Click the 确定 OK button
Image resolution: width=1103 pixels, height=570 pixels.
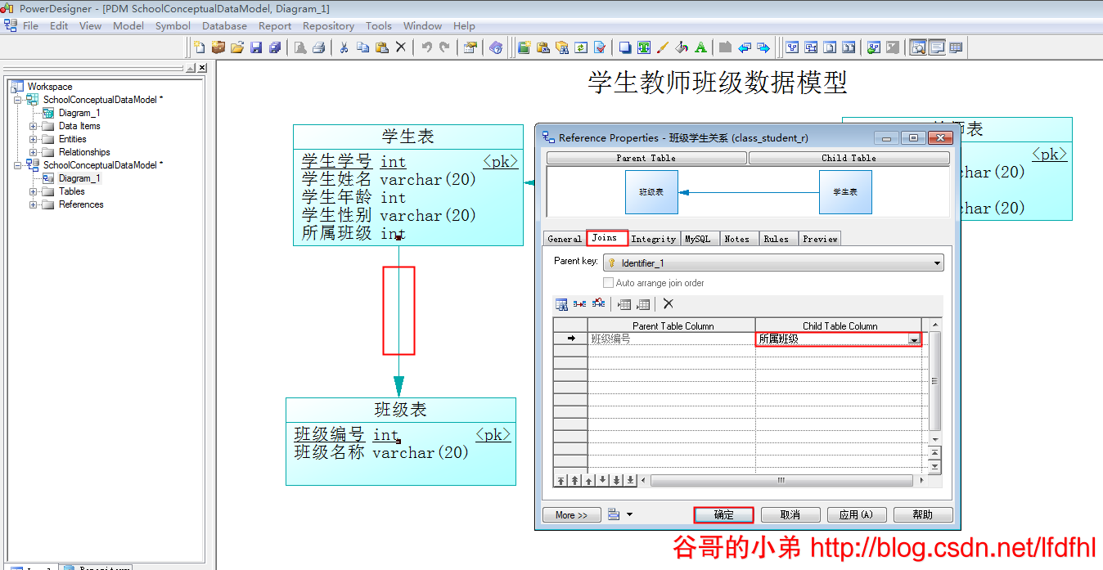[x=723, y=515]
